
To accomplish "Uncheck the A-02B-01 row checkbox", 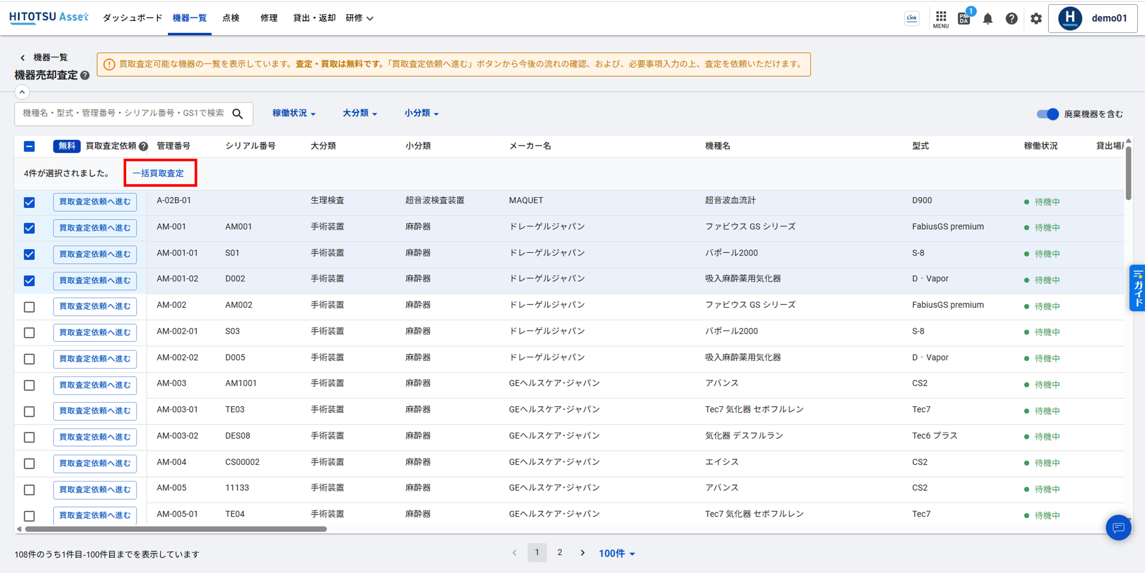I will point(29,203).
